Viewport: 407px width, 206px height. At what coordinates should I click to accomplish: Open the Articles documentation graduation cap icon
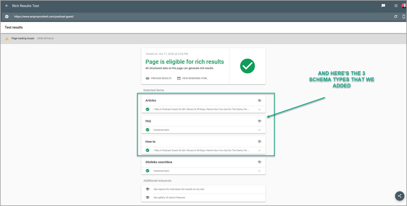click(259, 100)
